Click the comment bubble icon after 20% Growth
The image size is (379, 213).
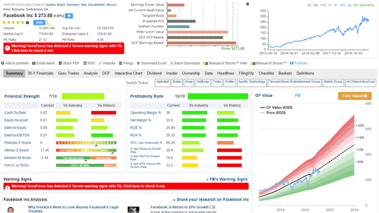point(212,207)
